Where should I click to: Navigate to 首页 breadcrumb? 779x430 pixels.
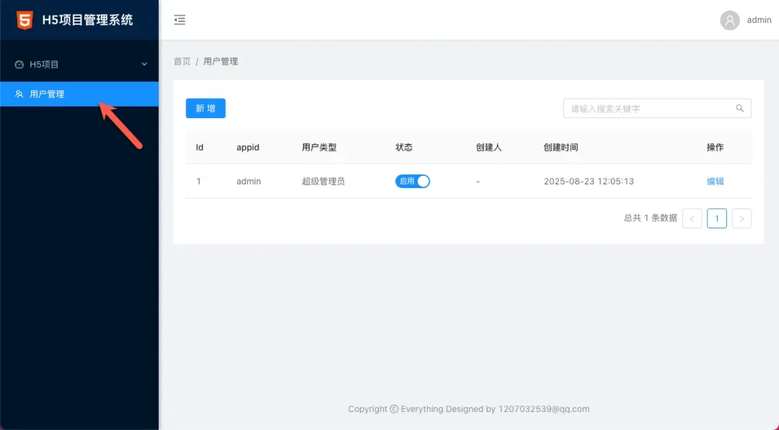pos(182,61)
